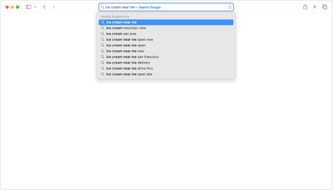Toggle the Safari sidebar

click(x=29, y=7)
